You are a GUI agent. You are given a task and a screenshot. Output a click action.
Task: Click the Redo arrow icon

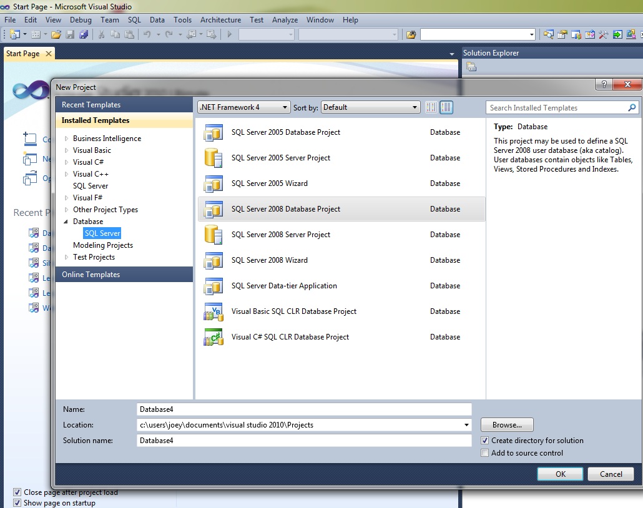(169, 34)
